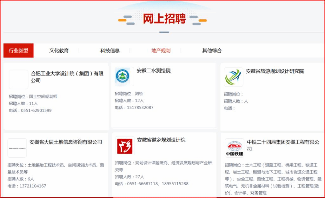This screenshot has width=325, height=198.
Task: Open 合肥工业大学设计院（集团）有限公司 company link
Action: (x=67, y=77)
